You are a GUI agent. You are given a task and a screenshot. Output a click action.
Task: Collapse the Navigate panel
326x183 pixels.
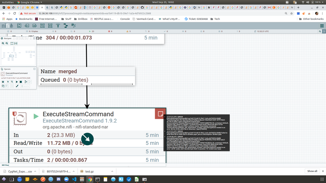coord(34,38)
